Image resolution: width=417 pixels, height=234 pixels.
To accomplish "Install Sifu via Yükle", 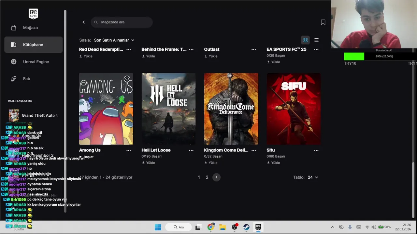I will coord(274,163).
